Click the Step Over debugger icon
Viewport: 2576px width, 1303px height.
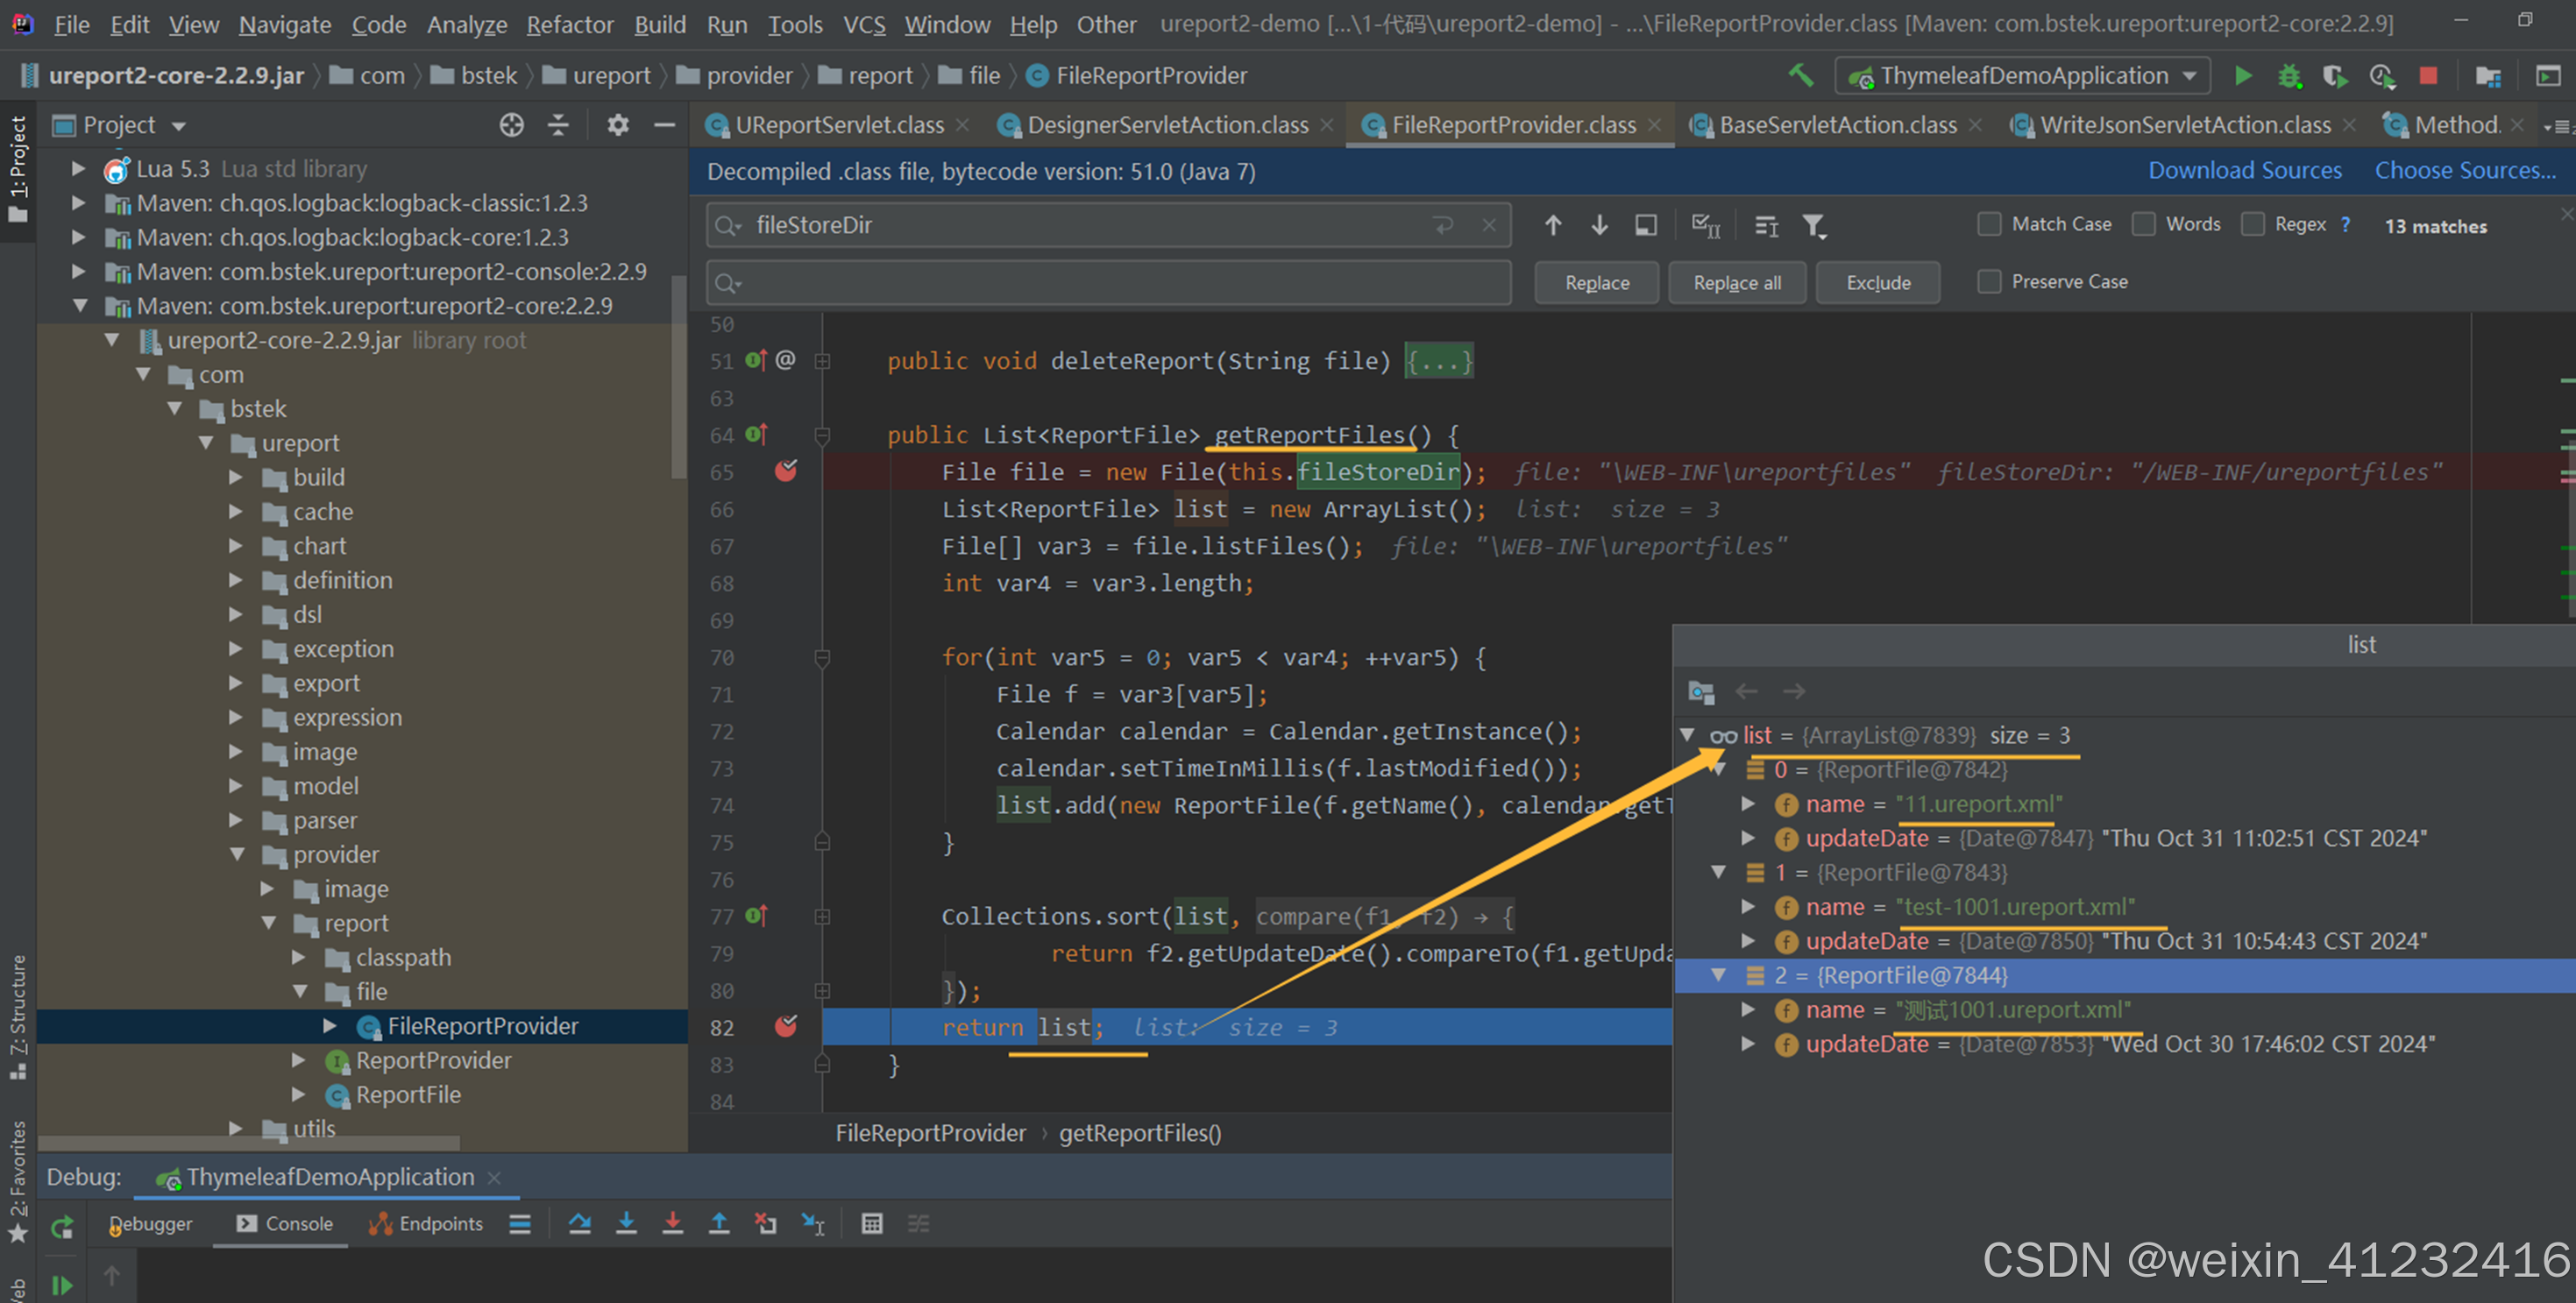tap(579, 1223)
